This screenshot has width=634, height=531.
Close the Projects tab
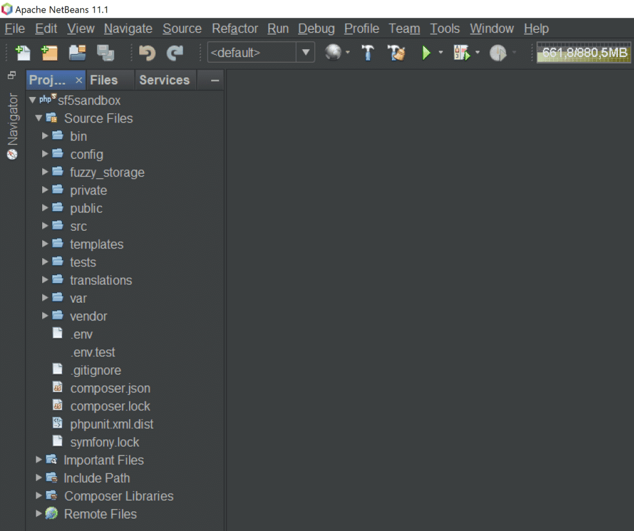[x=79, y=80]
